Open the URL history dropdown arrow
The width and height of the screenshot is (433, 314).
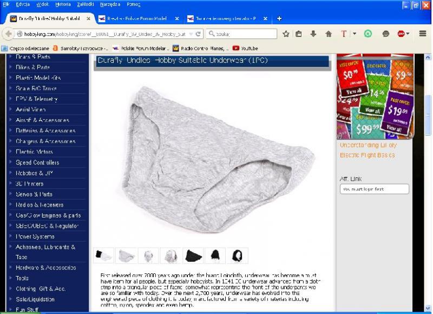(191, 34)
